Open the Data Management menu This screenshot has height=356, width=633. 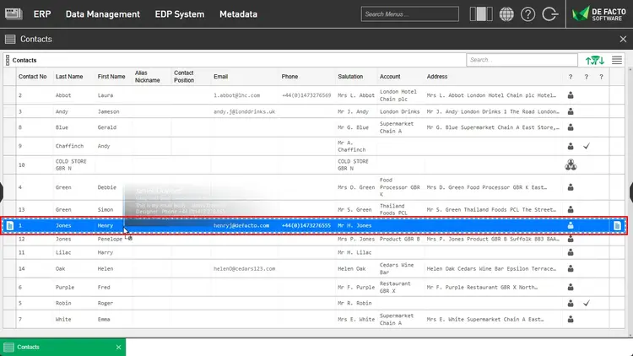102,14
